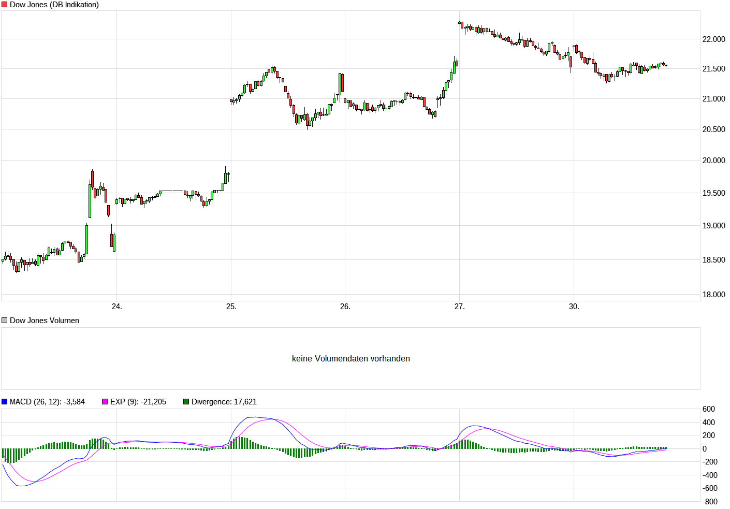Image resolution: width=730 pixels, height=509 pixels.
Task: Click the keine Volumendaten vorhanden message
Action: click(x=351, y=358)
